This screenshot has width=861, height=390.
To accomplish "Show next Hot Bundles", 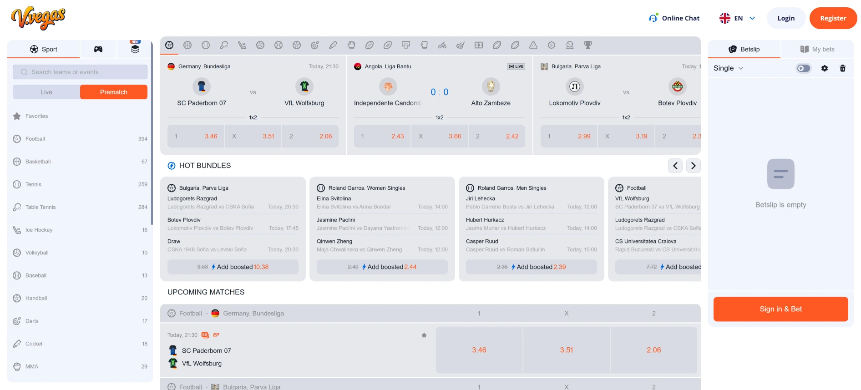I will click(x=694, y=166).
